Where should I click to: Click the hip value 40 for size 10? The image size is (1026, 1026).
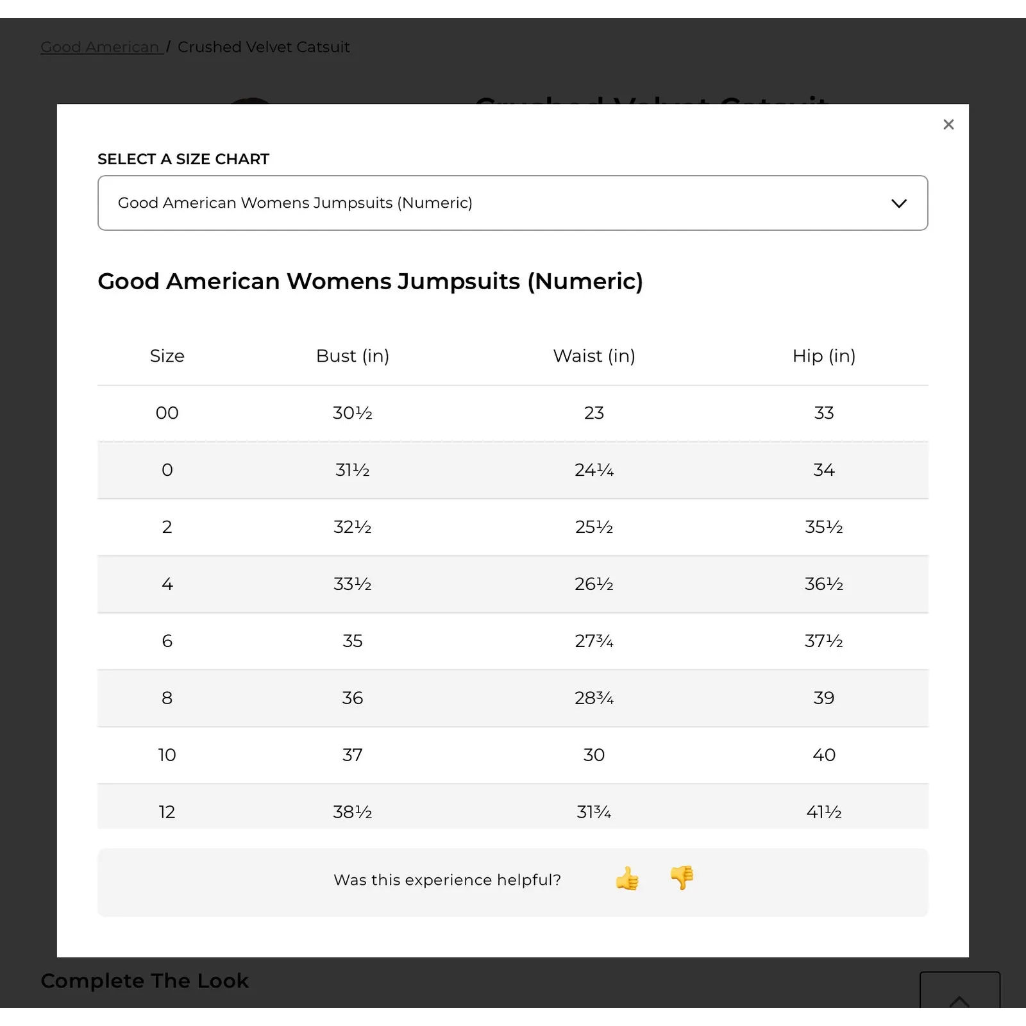(824, 755)
